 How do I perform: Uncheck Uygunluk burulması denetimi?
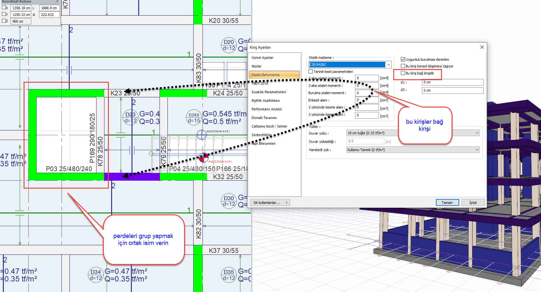[403, 59]
